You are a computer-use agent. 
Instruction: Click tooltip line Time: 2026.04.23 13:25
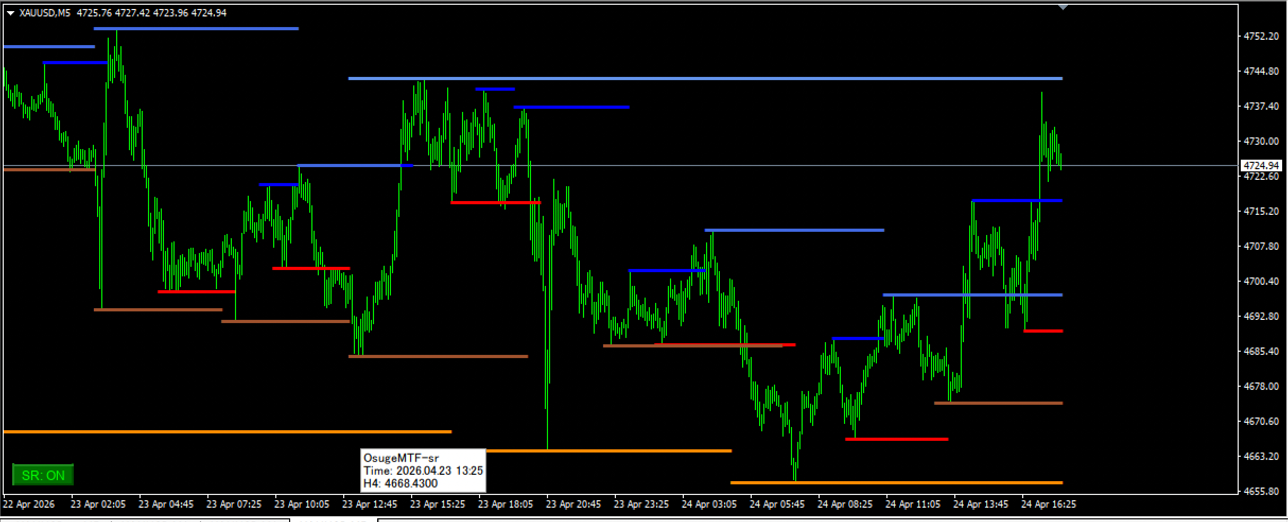point(423,471)
